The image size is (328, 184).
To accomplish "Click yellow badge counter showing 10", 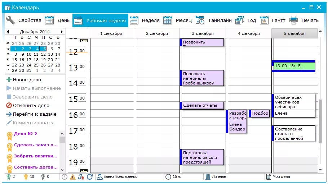I will pos(29,177).
